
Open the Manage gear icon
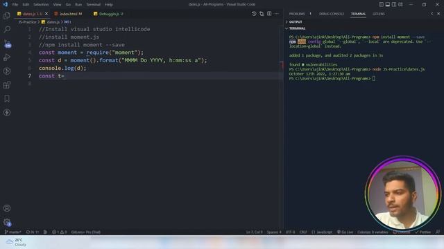(x=7, y=222)
